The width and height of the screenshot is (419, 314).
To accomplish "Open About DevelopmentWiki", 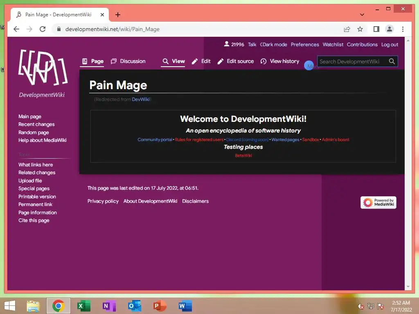I will [150, 201].
